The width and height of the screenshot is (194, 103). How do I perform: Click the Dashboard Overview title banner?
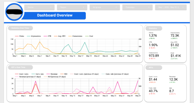point(55,15)
